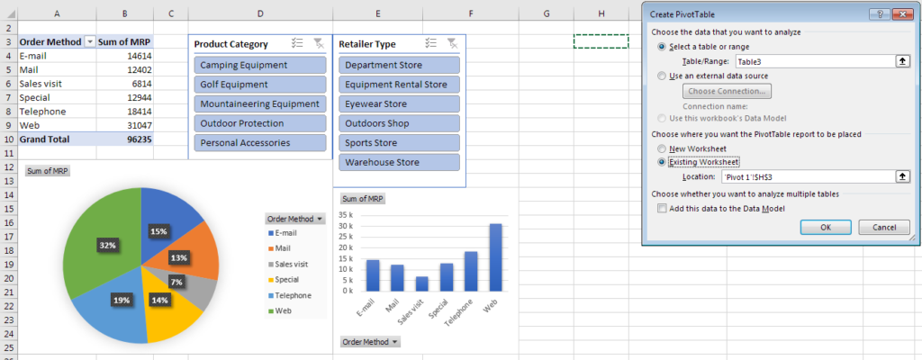The image size is (922, 360).
Task: Clear filter in Product Category slicer
Action: pos(318,43)
